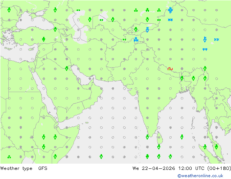
Task: Click the green shower symbol at India's southern tip
Action: [x=147, y=137]
